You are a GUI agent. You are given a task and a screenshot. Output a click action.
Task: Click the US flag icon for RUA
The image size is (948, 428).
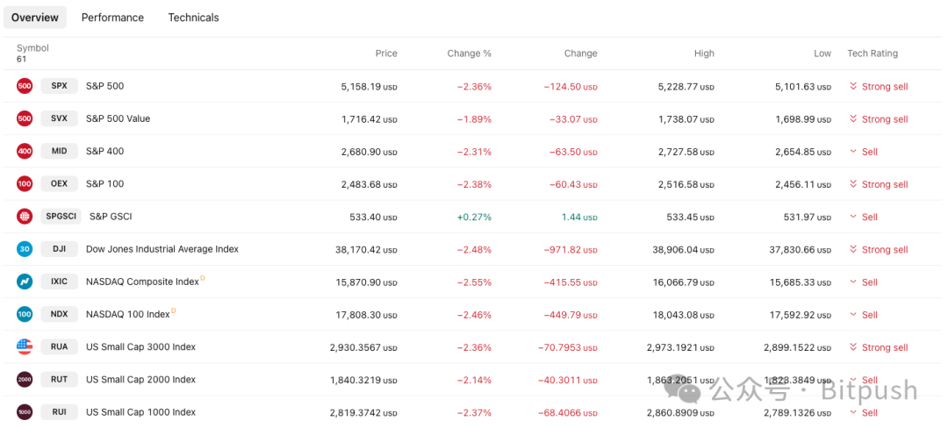coord(25,346)
